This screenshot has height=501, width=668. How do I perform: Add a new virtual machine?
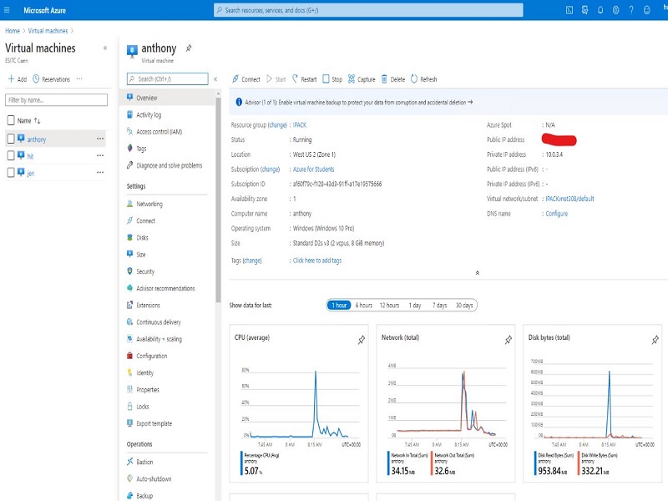18,79
